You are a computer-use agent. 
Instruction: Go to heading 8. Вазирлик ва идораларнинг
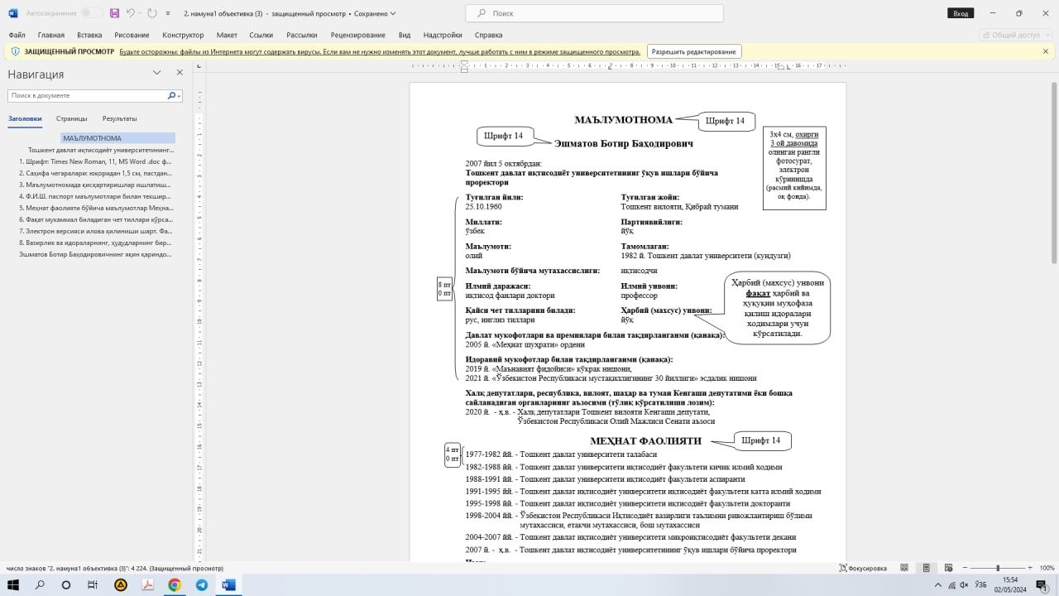[x=96, y=243]
